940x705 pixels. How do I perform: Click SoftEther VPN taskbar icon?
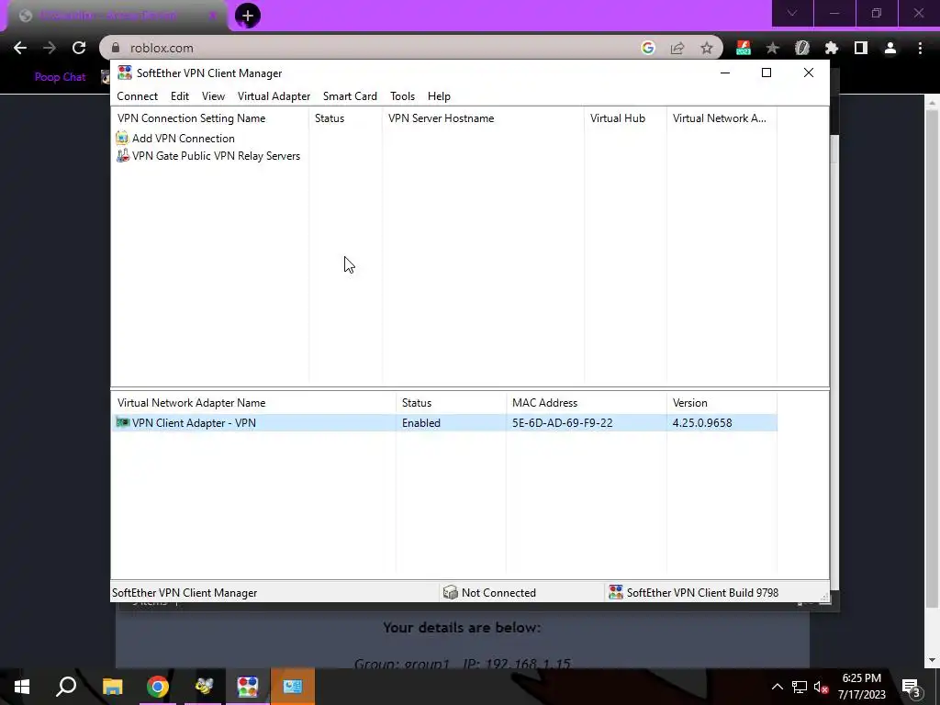coord(248,687)
